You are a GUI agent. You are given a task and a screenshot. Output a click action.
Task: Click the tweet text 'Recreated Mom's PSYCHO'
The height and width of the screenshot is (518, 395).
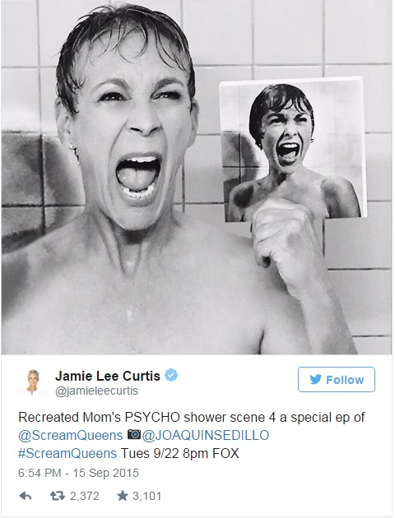pos(100,417)
